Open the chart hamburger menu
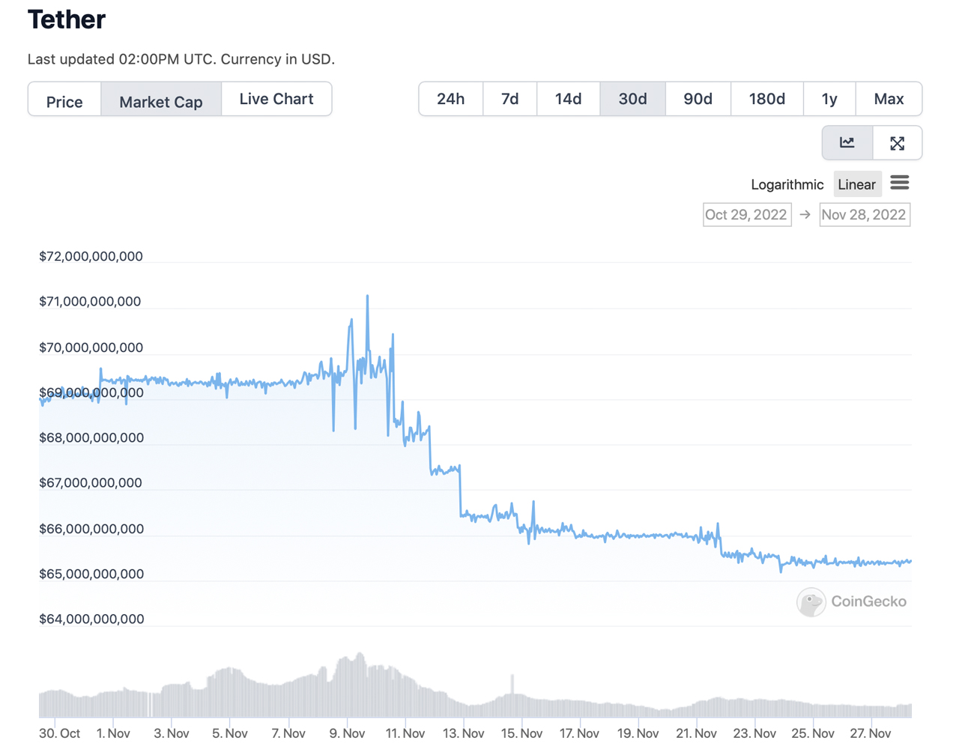 [900, 184]
